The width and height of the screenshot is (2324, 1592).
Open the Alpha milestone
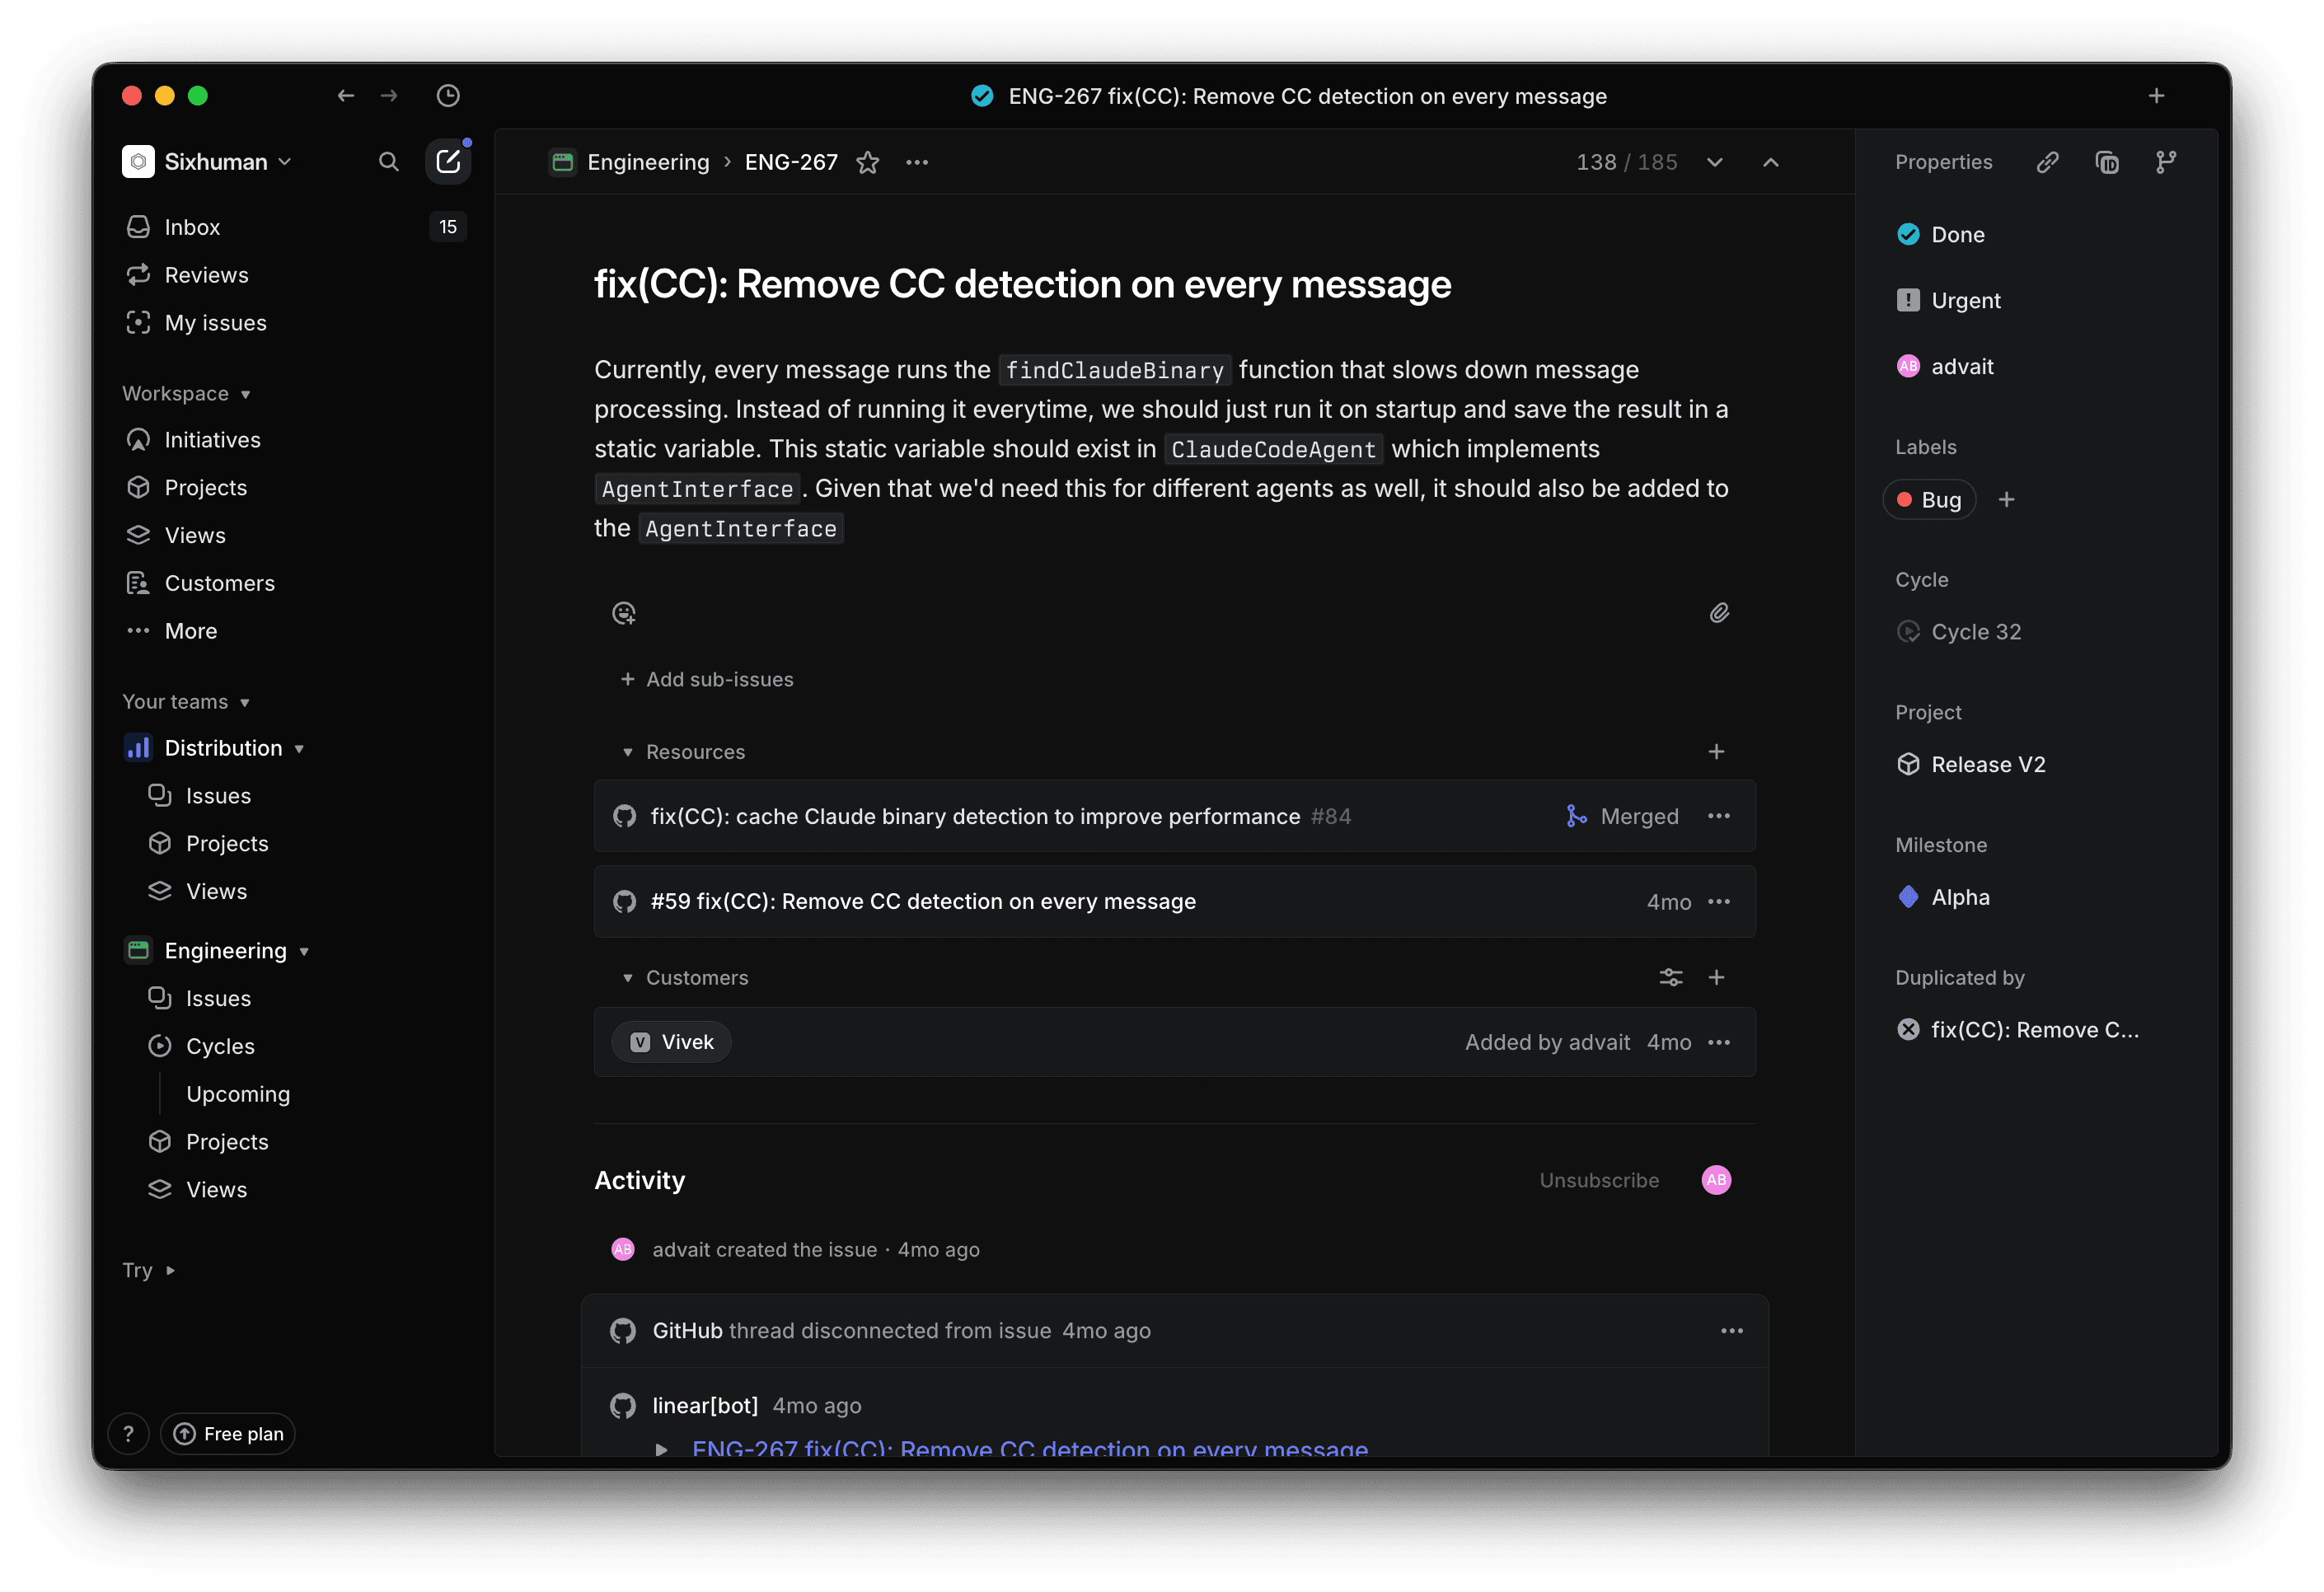[x=1943, y=898]
